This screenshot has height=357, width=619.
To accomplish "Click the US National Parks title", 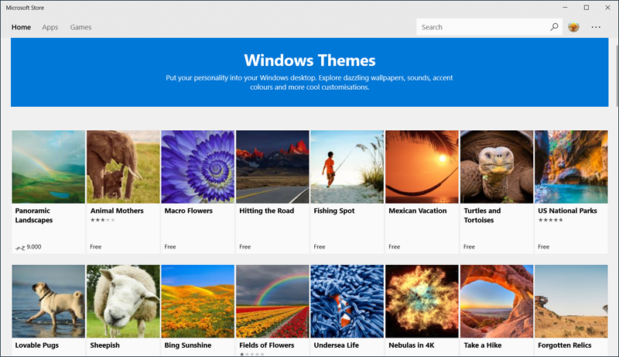I will pyautogui.click(x=567, y=211).
